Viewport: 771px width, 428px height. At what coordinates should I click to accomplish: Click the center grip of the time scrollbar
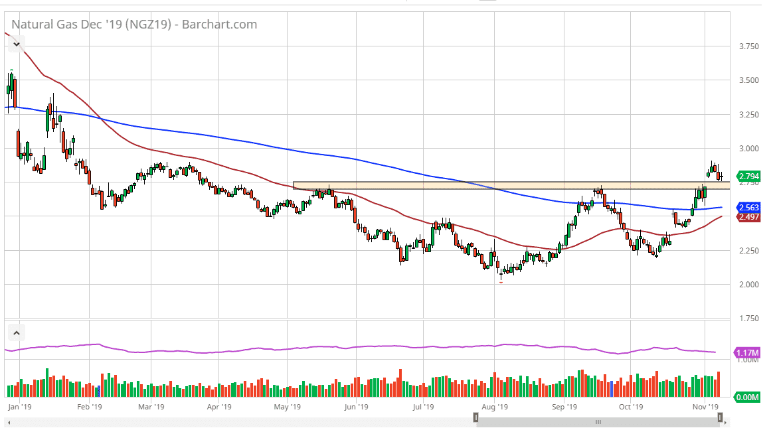click(598, 422)
